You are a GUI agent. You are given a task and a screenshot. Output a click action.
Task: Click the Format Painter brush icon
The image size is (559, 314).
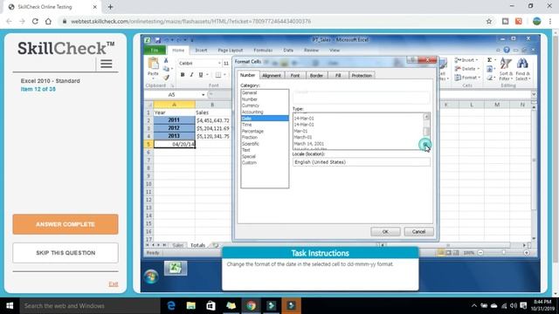point(166,77)
